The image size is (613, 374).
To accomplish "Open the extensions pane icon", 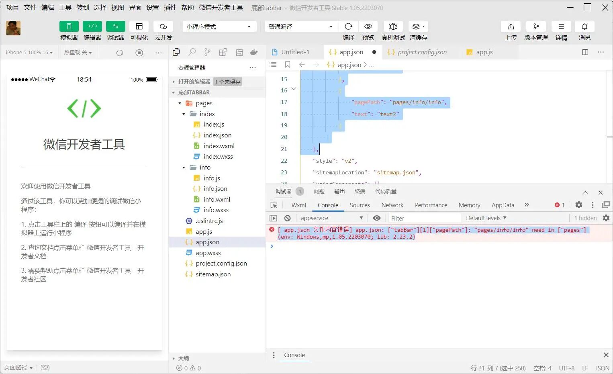I will click(223, 52).
